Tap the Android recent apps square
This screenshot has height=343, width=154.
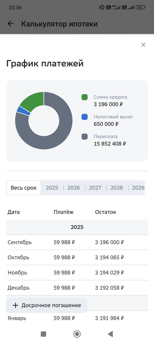tap(43, 334)
